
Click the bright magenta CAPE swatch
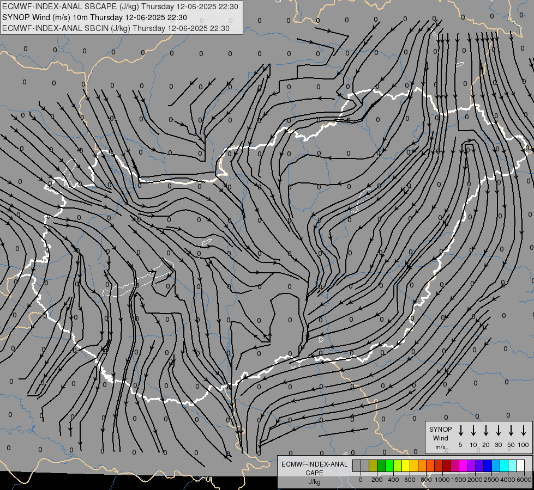tap(463, 465)
